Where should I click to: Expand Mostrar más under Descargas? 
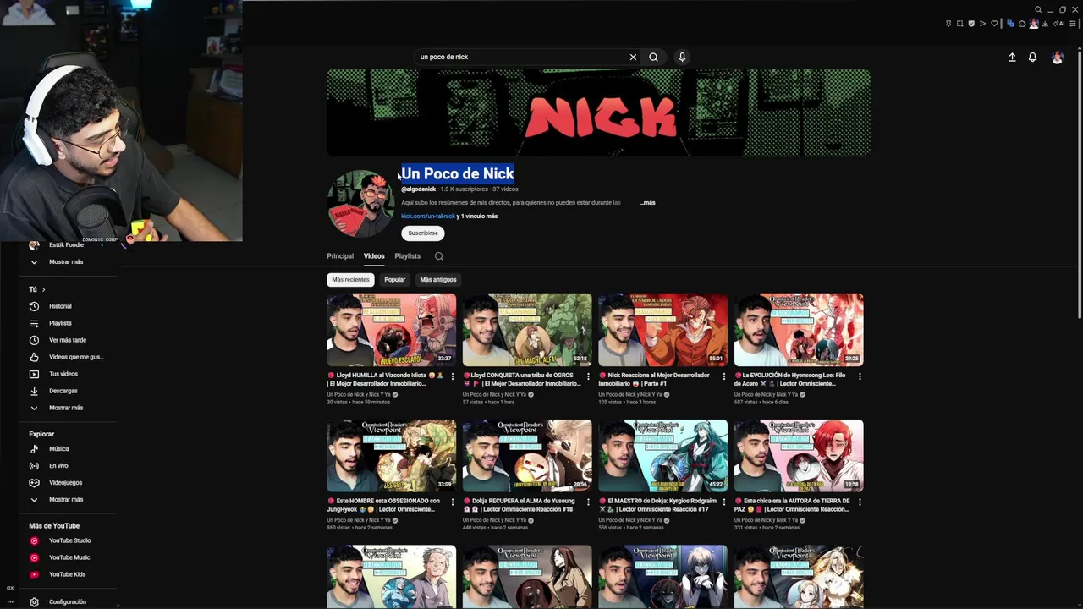[66, 408]
